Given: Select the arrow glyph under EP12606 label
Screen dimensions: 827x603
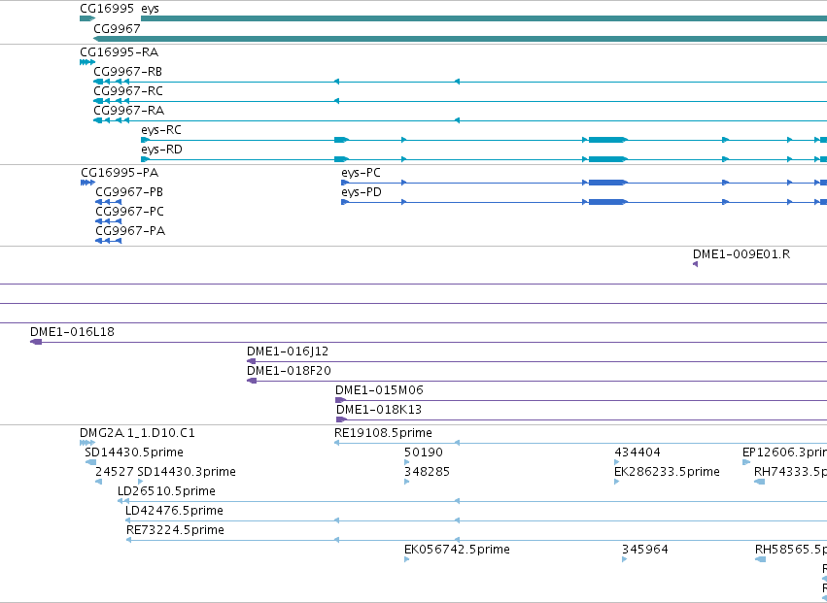Looking at the screenshot, I should (746, 462).
